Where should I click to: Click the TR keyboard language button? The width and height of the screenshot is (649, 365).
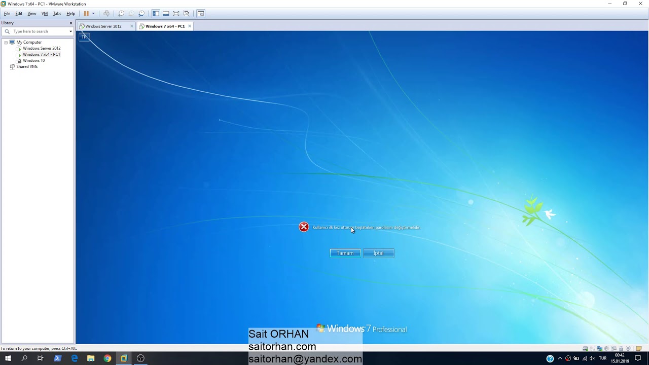coord(84,37)
